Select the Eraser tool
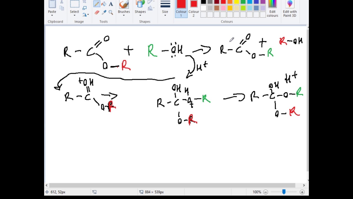The image size is (353, 199). click(97, 12)
